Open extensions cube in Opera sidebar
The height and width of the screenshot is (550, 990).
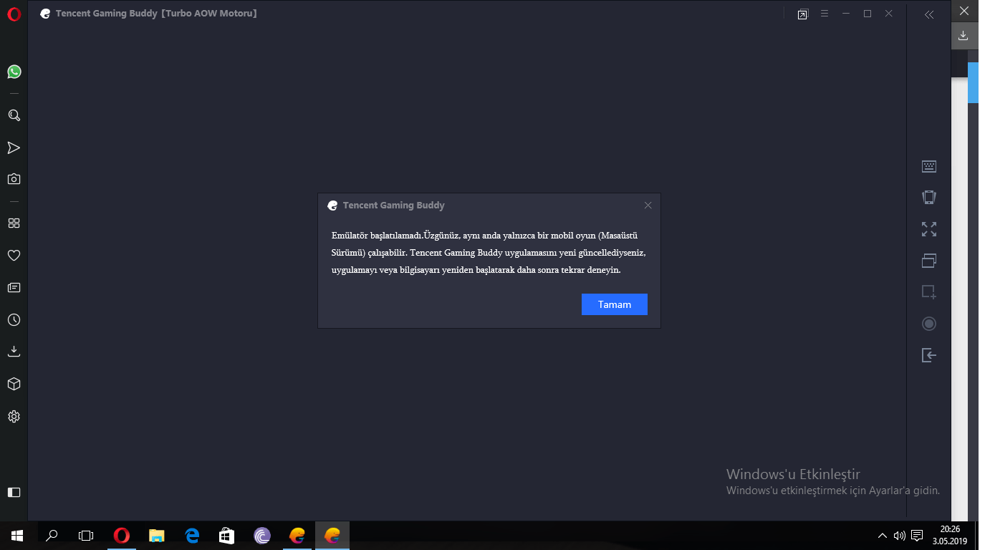[14, 384]
